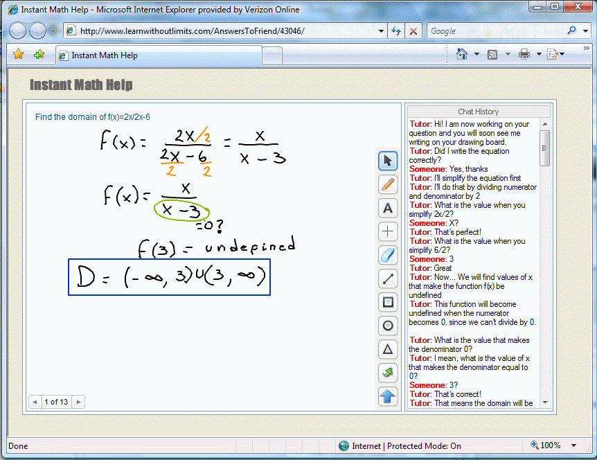This screenshot has height=460, width=597.
Task: Go to previous whiteboard page
Action: coord(35,402)
